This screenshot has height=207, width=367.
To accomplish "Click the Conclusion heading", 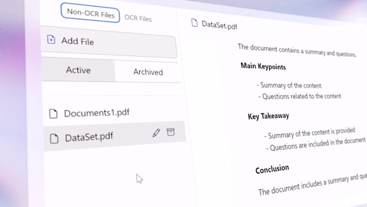I will pos(272,169).
